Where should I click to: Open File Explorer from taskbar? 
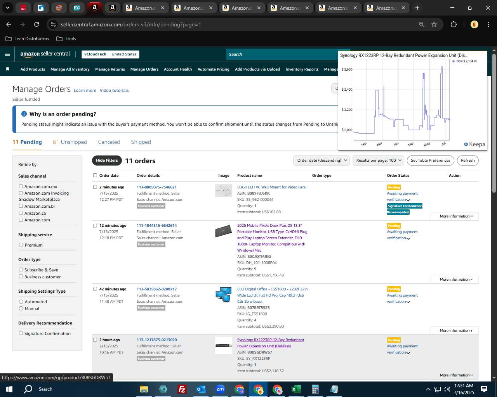(x=144, y=389)
